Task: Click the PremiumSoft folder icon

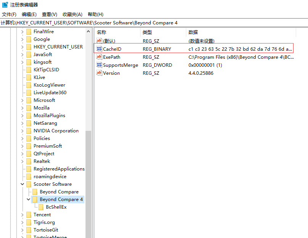Action: click(x=29, y=146)
